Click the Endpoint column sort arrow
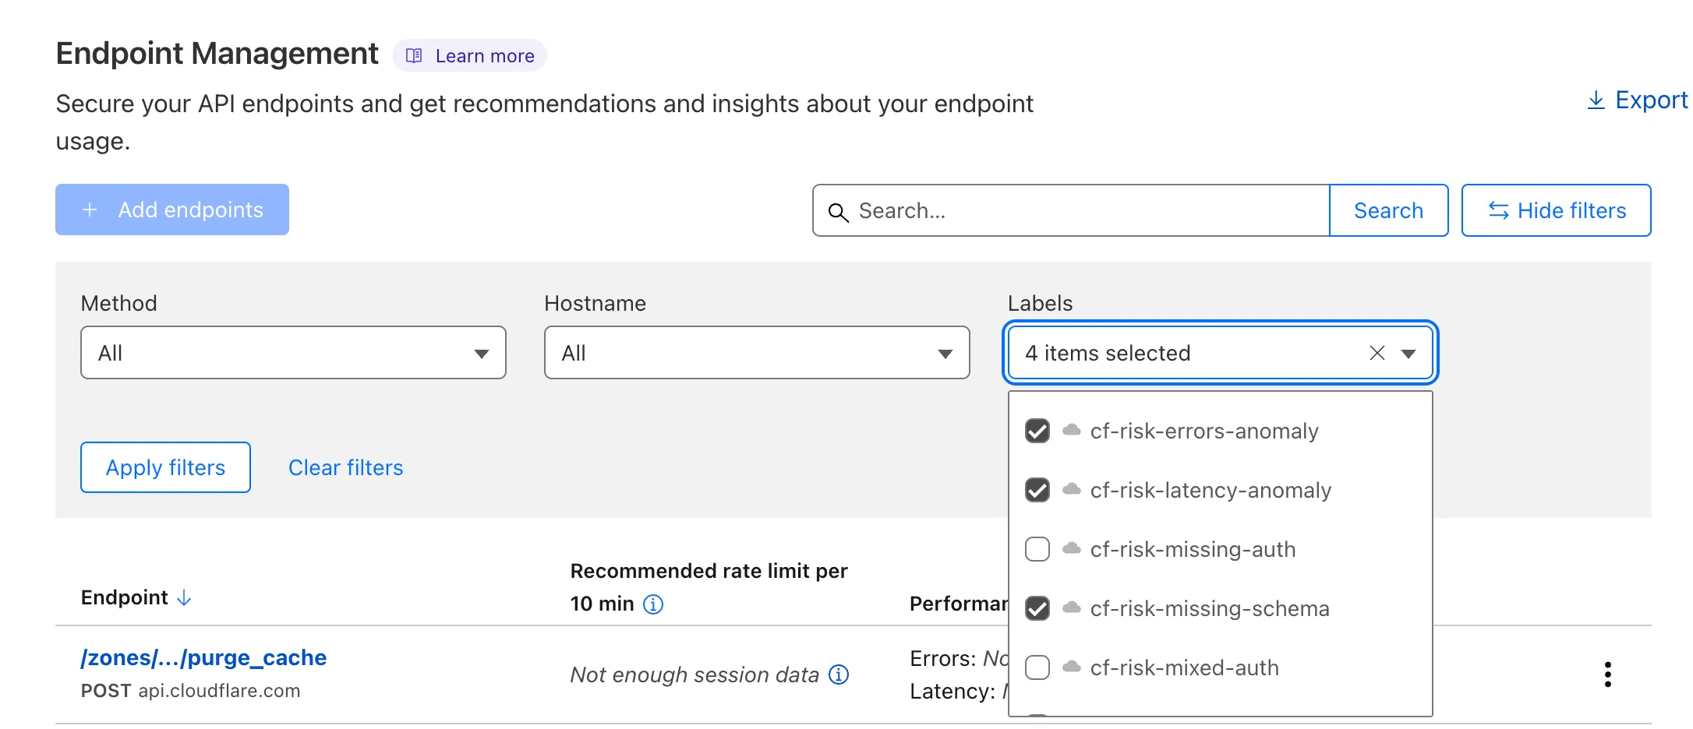This screenshot has width=1693, height=729. coord(184,598)
